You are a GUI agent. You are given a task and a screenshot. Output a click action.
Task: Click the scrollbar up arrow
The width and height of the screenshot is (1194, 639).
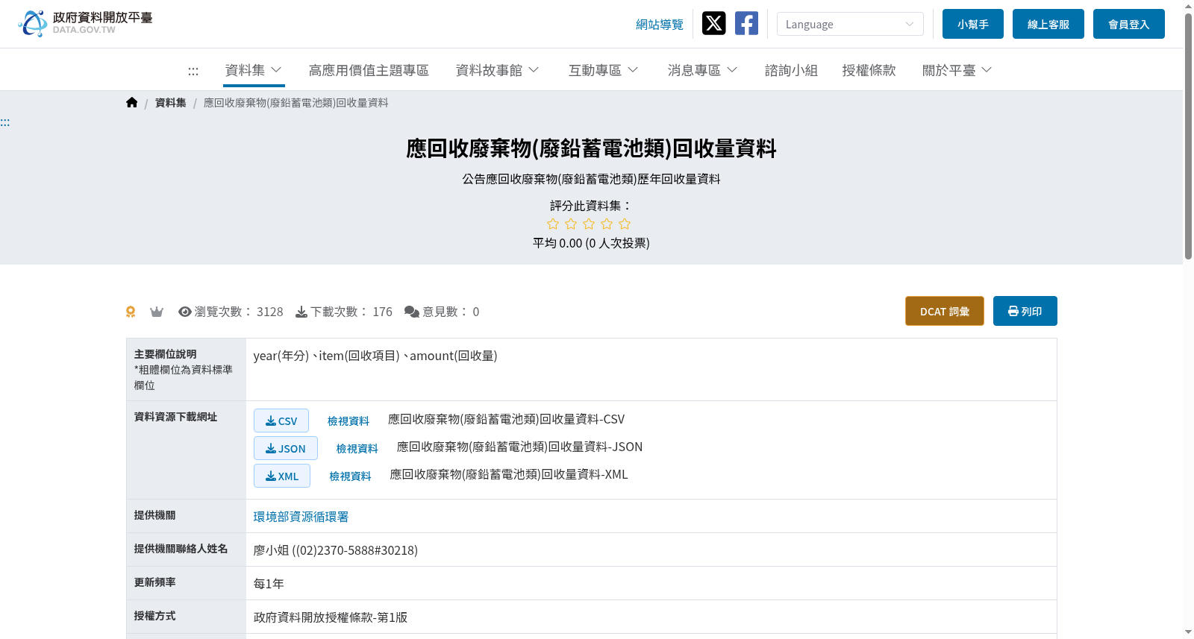click(x=1188, y=5)
